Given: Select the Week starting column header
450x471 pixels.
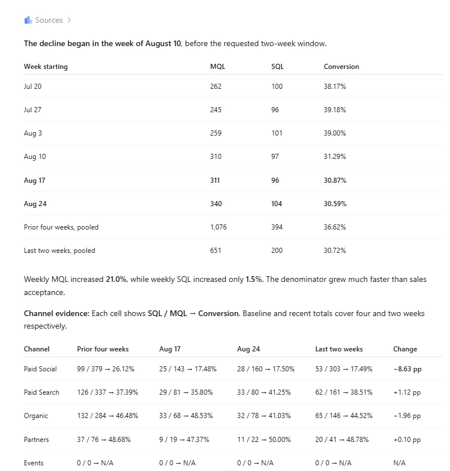Looking at the screenshot, I should click(46, 67).
